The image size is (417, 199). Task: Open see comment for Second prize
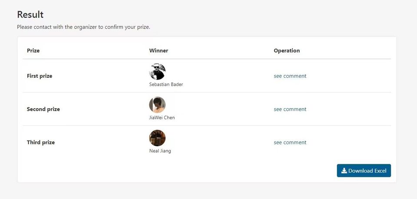(x=290, y=109)
